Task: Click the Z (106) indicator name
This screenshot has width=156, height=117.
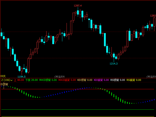Action: [x=6, y=80]
